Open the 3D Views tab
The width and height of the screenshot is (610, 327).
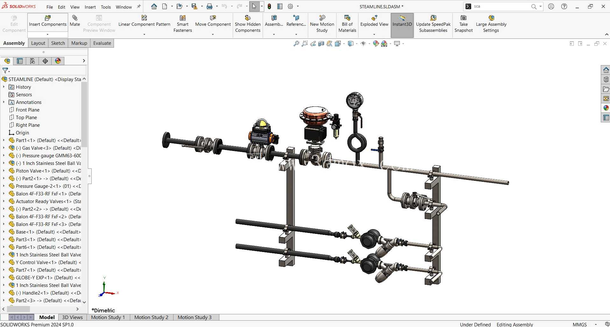tap(72, 317)
